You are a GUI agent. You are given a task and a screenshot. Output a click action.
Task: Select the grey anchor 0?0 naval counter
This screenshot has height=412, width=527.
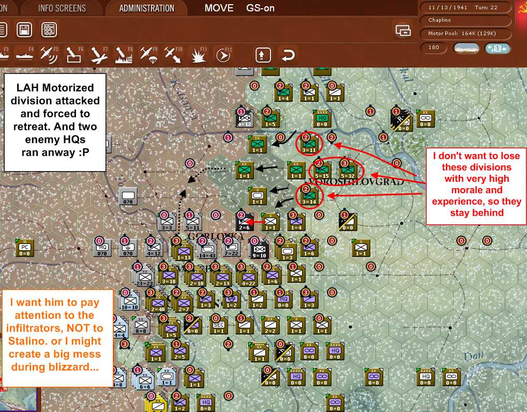click(128, 248)
